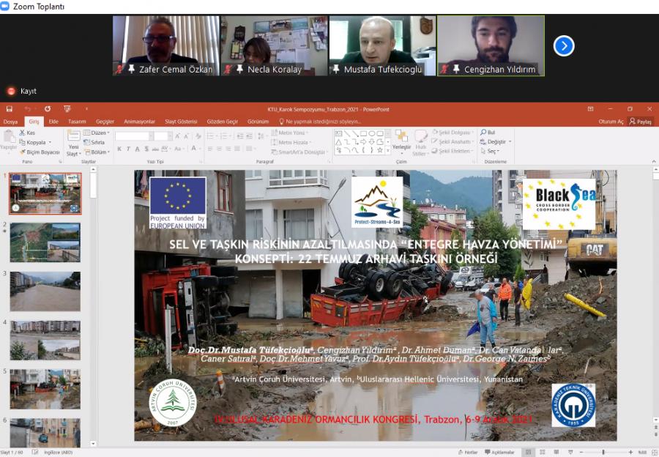Viewport: 659px width, 457px height.
Task: Click the Redo/Repeat circular arrow icon
Action: [x=48, y=109]
